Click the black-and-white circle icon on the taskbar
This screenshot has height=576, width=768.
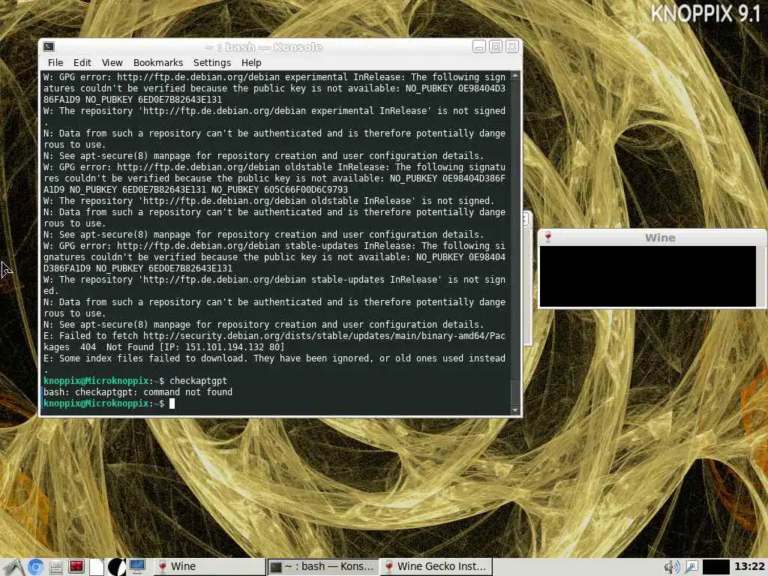pyautogui.click(x=116, y=567)
